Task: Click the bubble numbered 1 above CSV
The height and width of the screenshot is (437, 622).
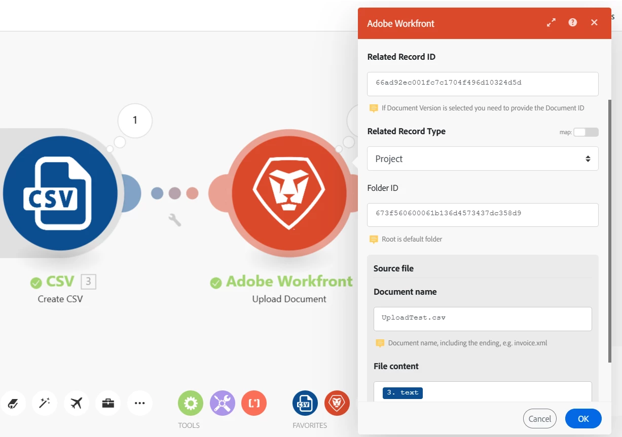Action: [135, 121]
